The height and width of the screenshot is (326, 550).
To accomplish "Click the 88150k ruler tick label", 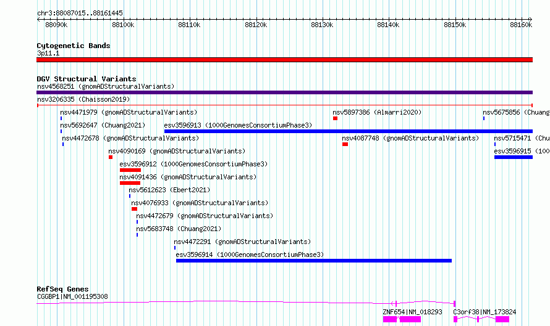I will pos(455,25).
